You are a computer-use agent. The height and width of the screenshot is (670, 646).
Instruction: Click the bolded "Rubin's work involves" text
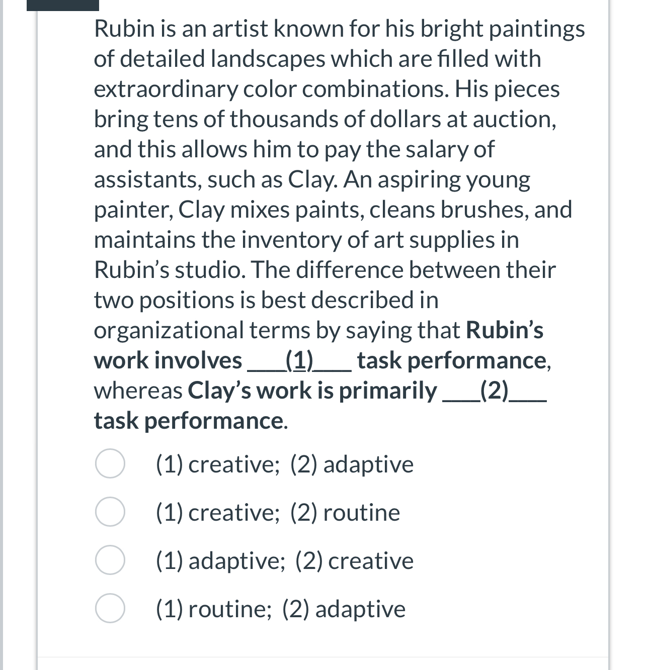pyautogui.click(x=166, y=359)
